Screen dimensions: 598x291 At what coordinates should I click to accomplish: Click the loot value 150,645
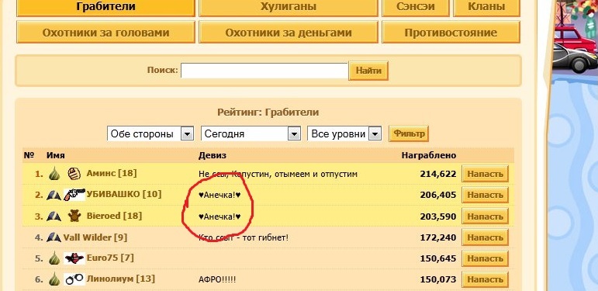pyautogui.click(x=438, y=258)
